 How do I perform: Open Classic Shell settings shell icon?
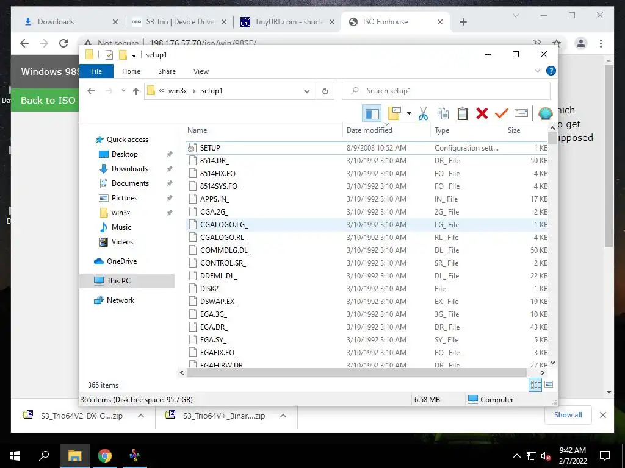(x=545, y=114)
